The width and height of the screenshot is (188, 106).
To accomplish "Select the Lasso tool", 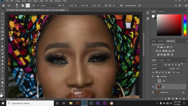I will tap(2, 21).
